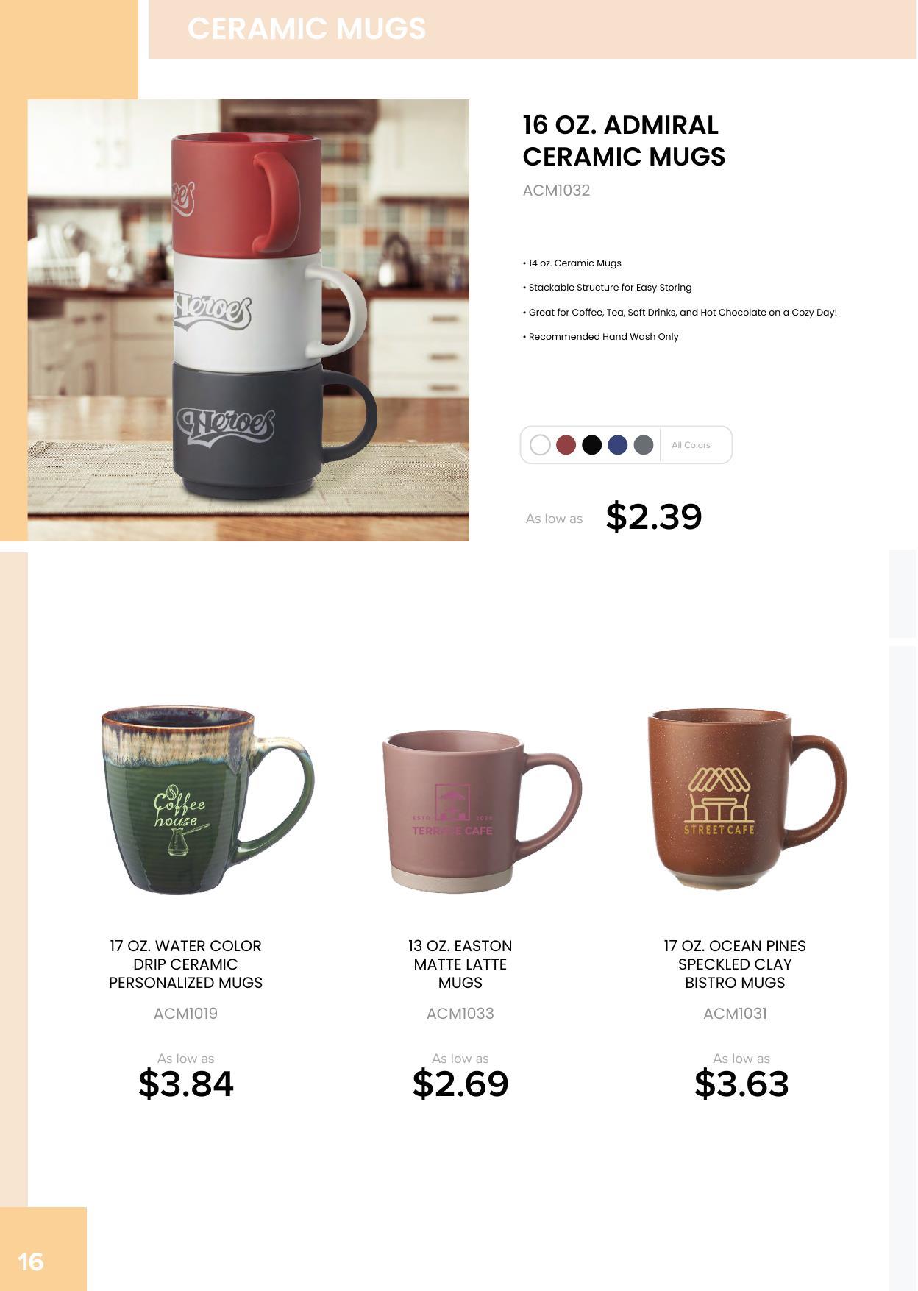Select the red color swatch
The height and width of the screenshot is (1291, 918).
click(x=566, y=445)
